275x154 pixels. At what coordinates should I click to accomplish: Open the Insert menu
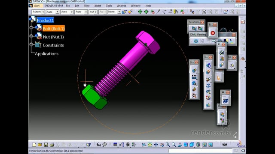[98, 6]
